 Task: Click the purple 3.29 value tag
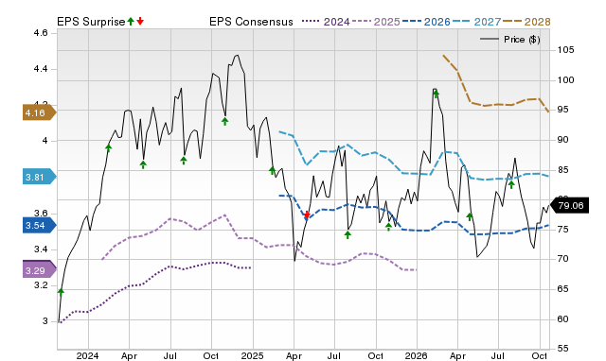tap(39, 270)
